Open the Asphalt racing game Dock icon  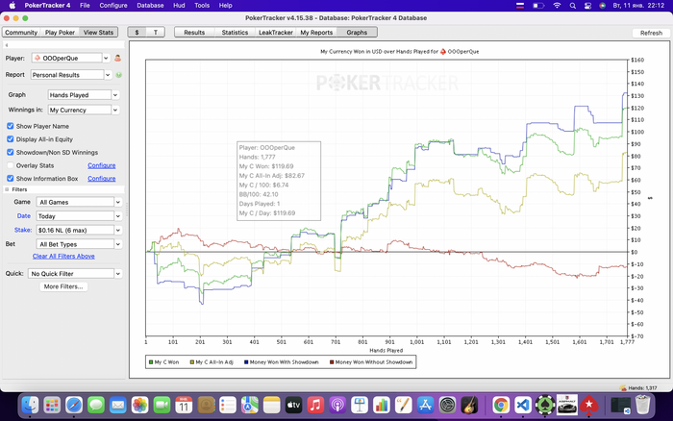point(567,405)
